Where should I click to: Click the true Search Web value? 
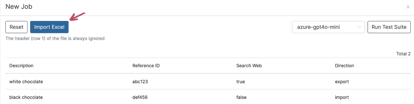point(240,82)
